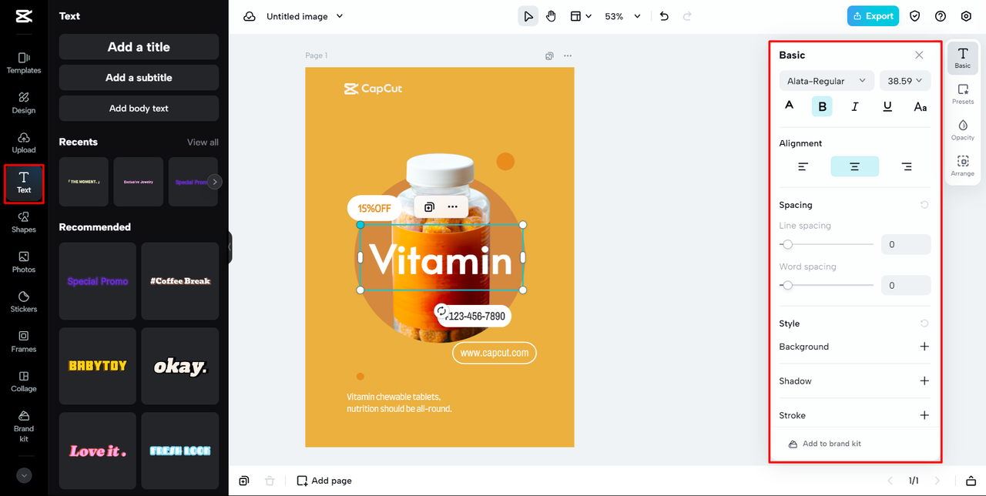Toggle underline text formatting

tap(887, 106)
